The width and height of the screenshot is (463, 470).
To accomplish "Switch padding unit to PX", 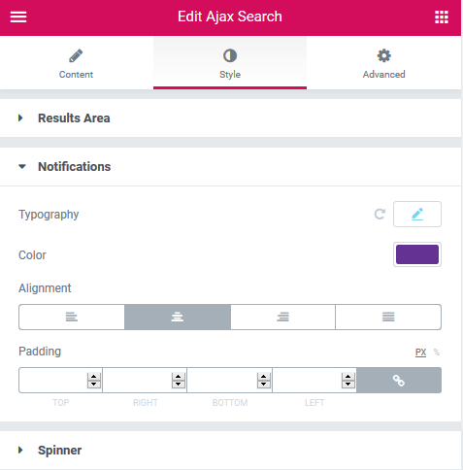I will [x=420, y=352].
